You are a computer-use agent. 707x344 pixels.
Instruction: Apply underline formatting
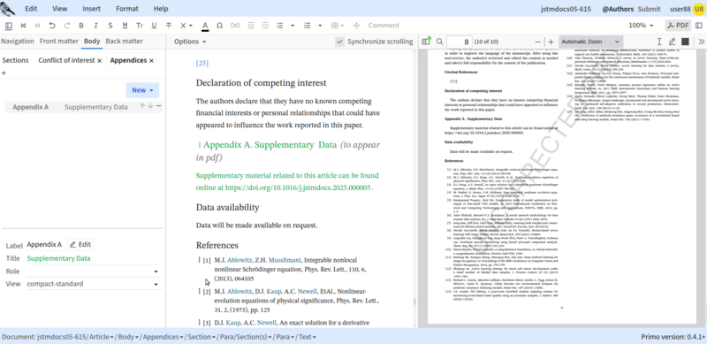click(x=154, y=26)
